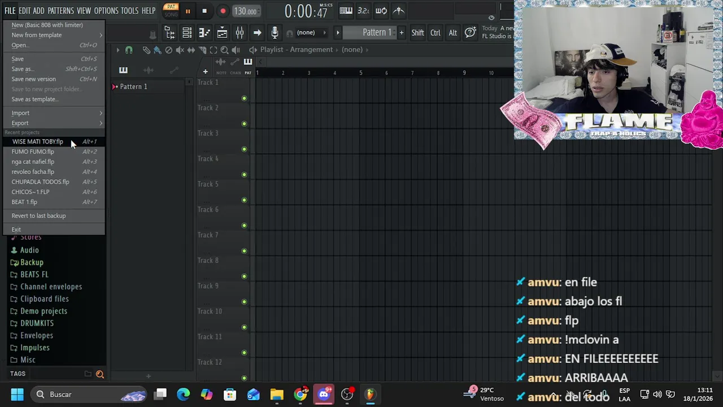Choose Revert to last backup
This screenshot has width=723, height=407.
pos(54,216)
